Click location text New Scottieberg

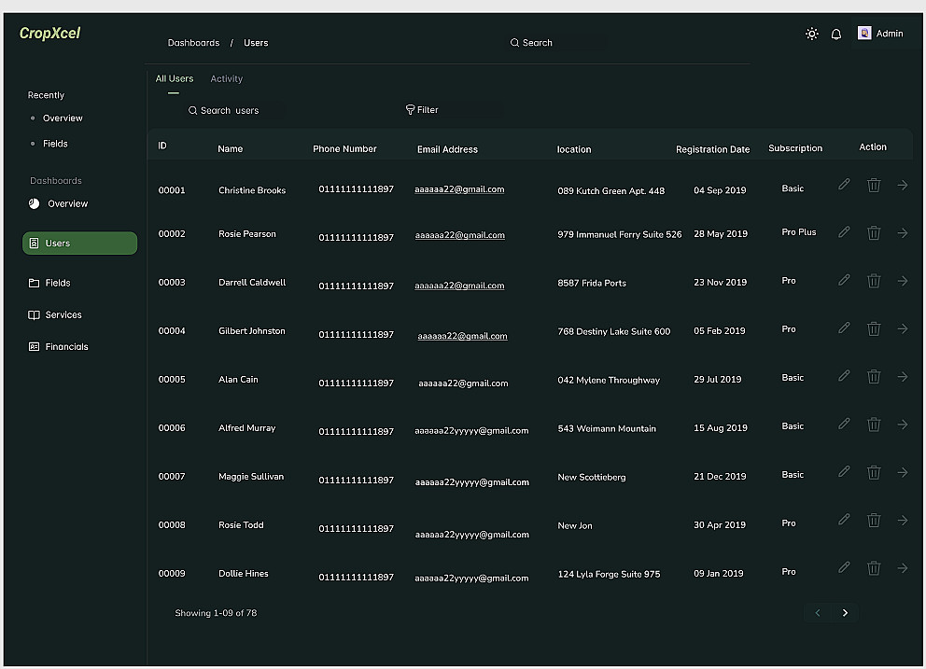coord(592,477)
